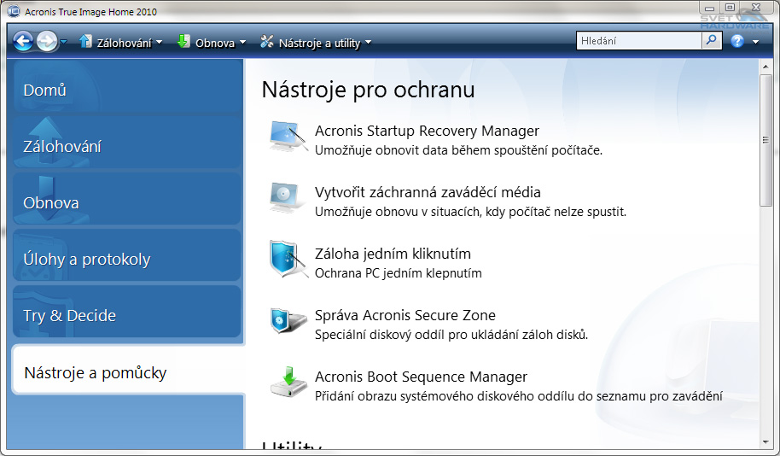Expand the Obnova dropdown arrow

click(242, 43)
